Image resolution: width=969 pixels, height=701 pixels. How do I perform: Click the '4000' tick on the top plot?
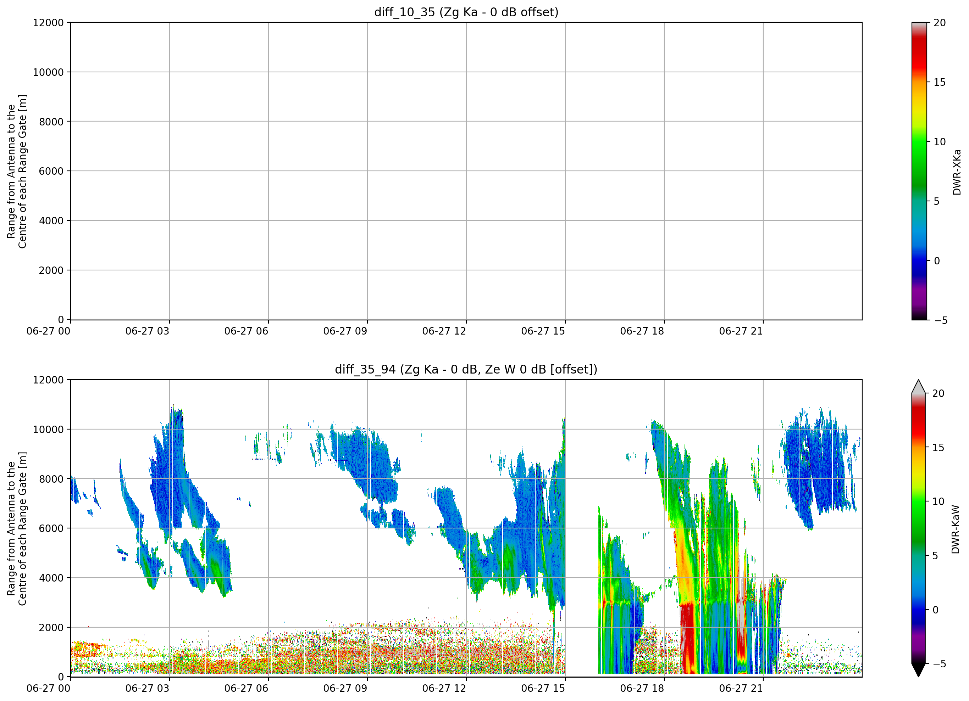[51, 221]
